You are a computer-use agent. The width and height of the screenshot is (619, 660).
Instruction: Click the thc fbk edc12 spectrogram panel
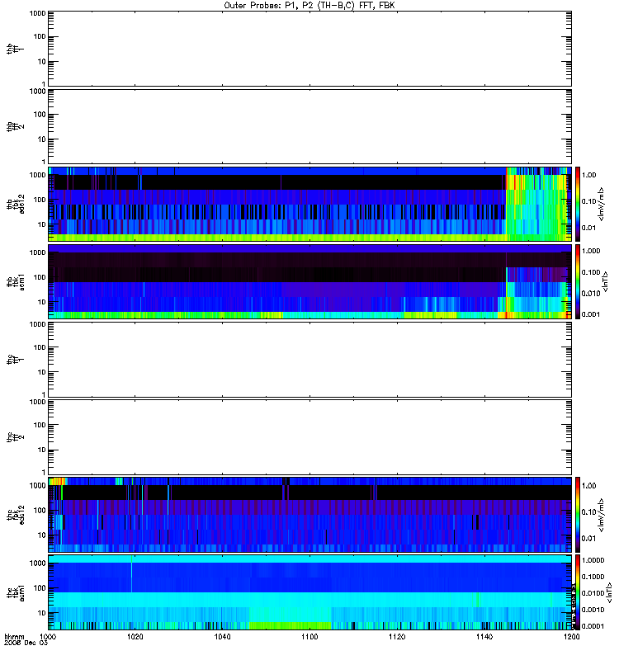[309, 515]
